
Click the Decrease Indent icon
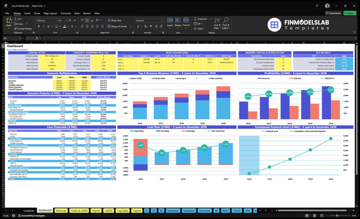point(97,26)
